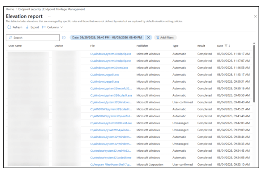This screenshot has height=175, width=263.
Task: Click the Date column filter funnel icon
Action: point(226,46)
